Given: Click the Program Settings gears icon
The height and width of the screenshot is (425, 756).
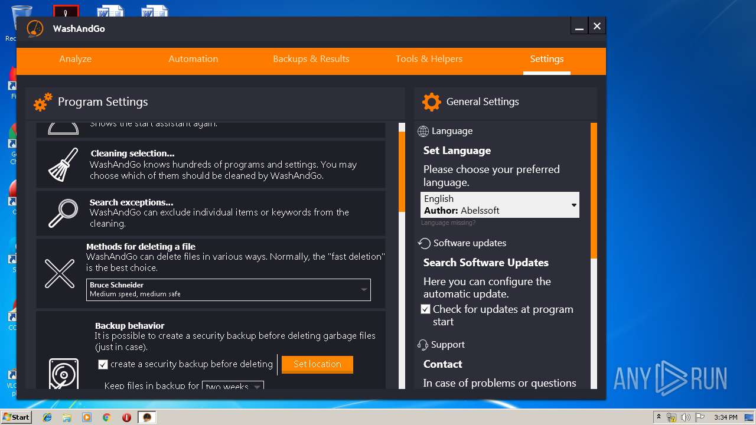Looking at the screenshot, I should (43, 102).
